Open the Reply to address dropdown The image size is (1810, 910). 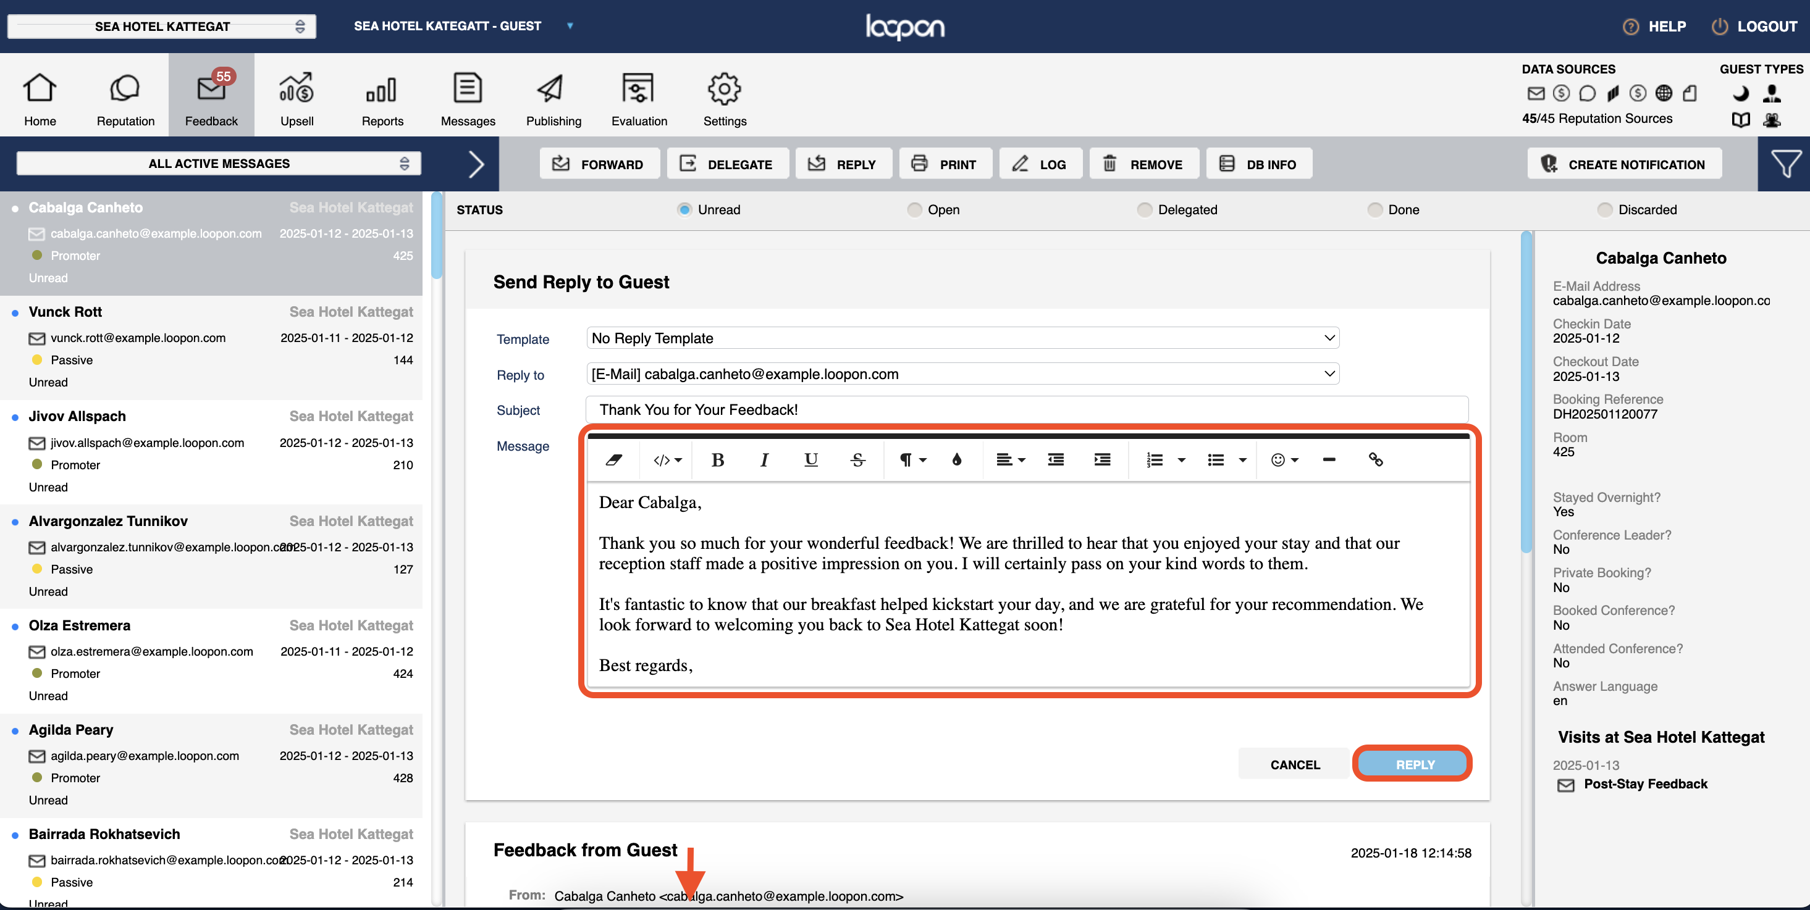click(x=962, y=374)
